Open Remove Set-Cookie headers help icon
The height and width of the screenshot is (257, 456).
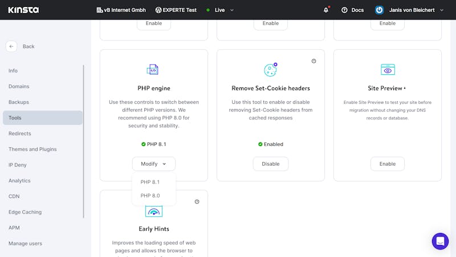click(314, 61)
